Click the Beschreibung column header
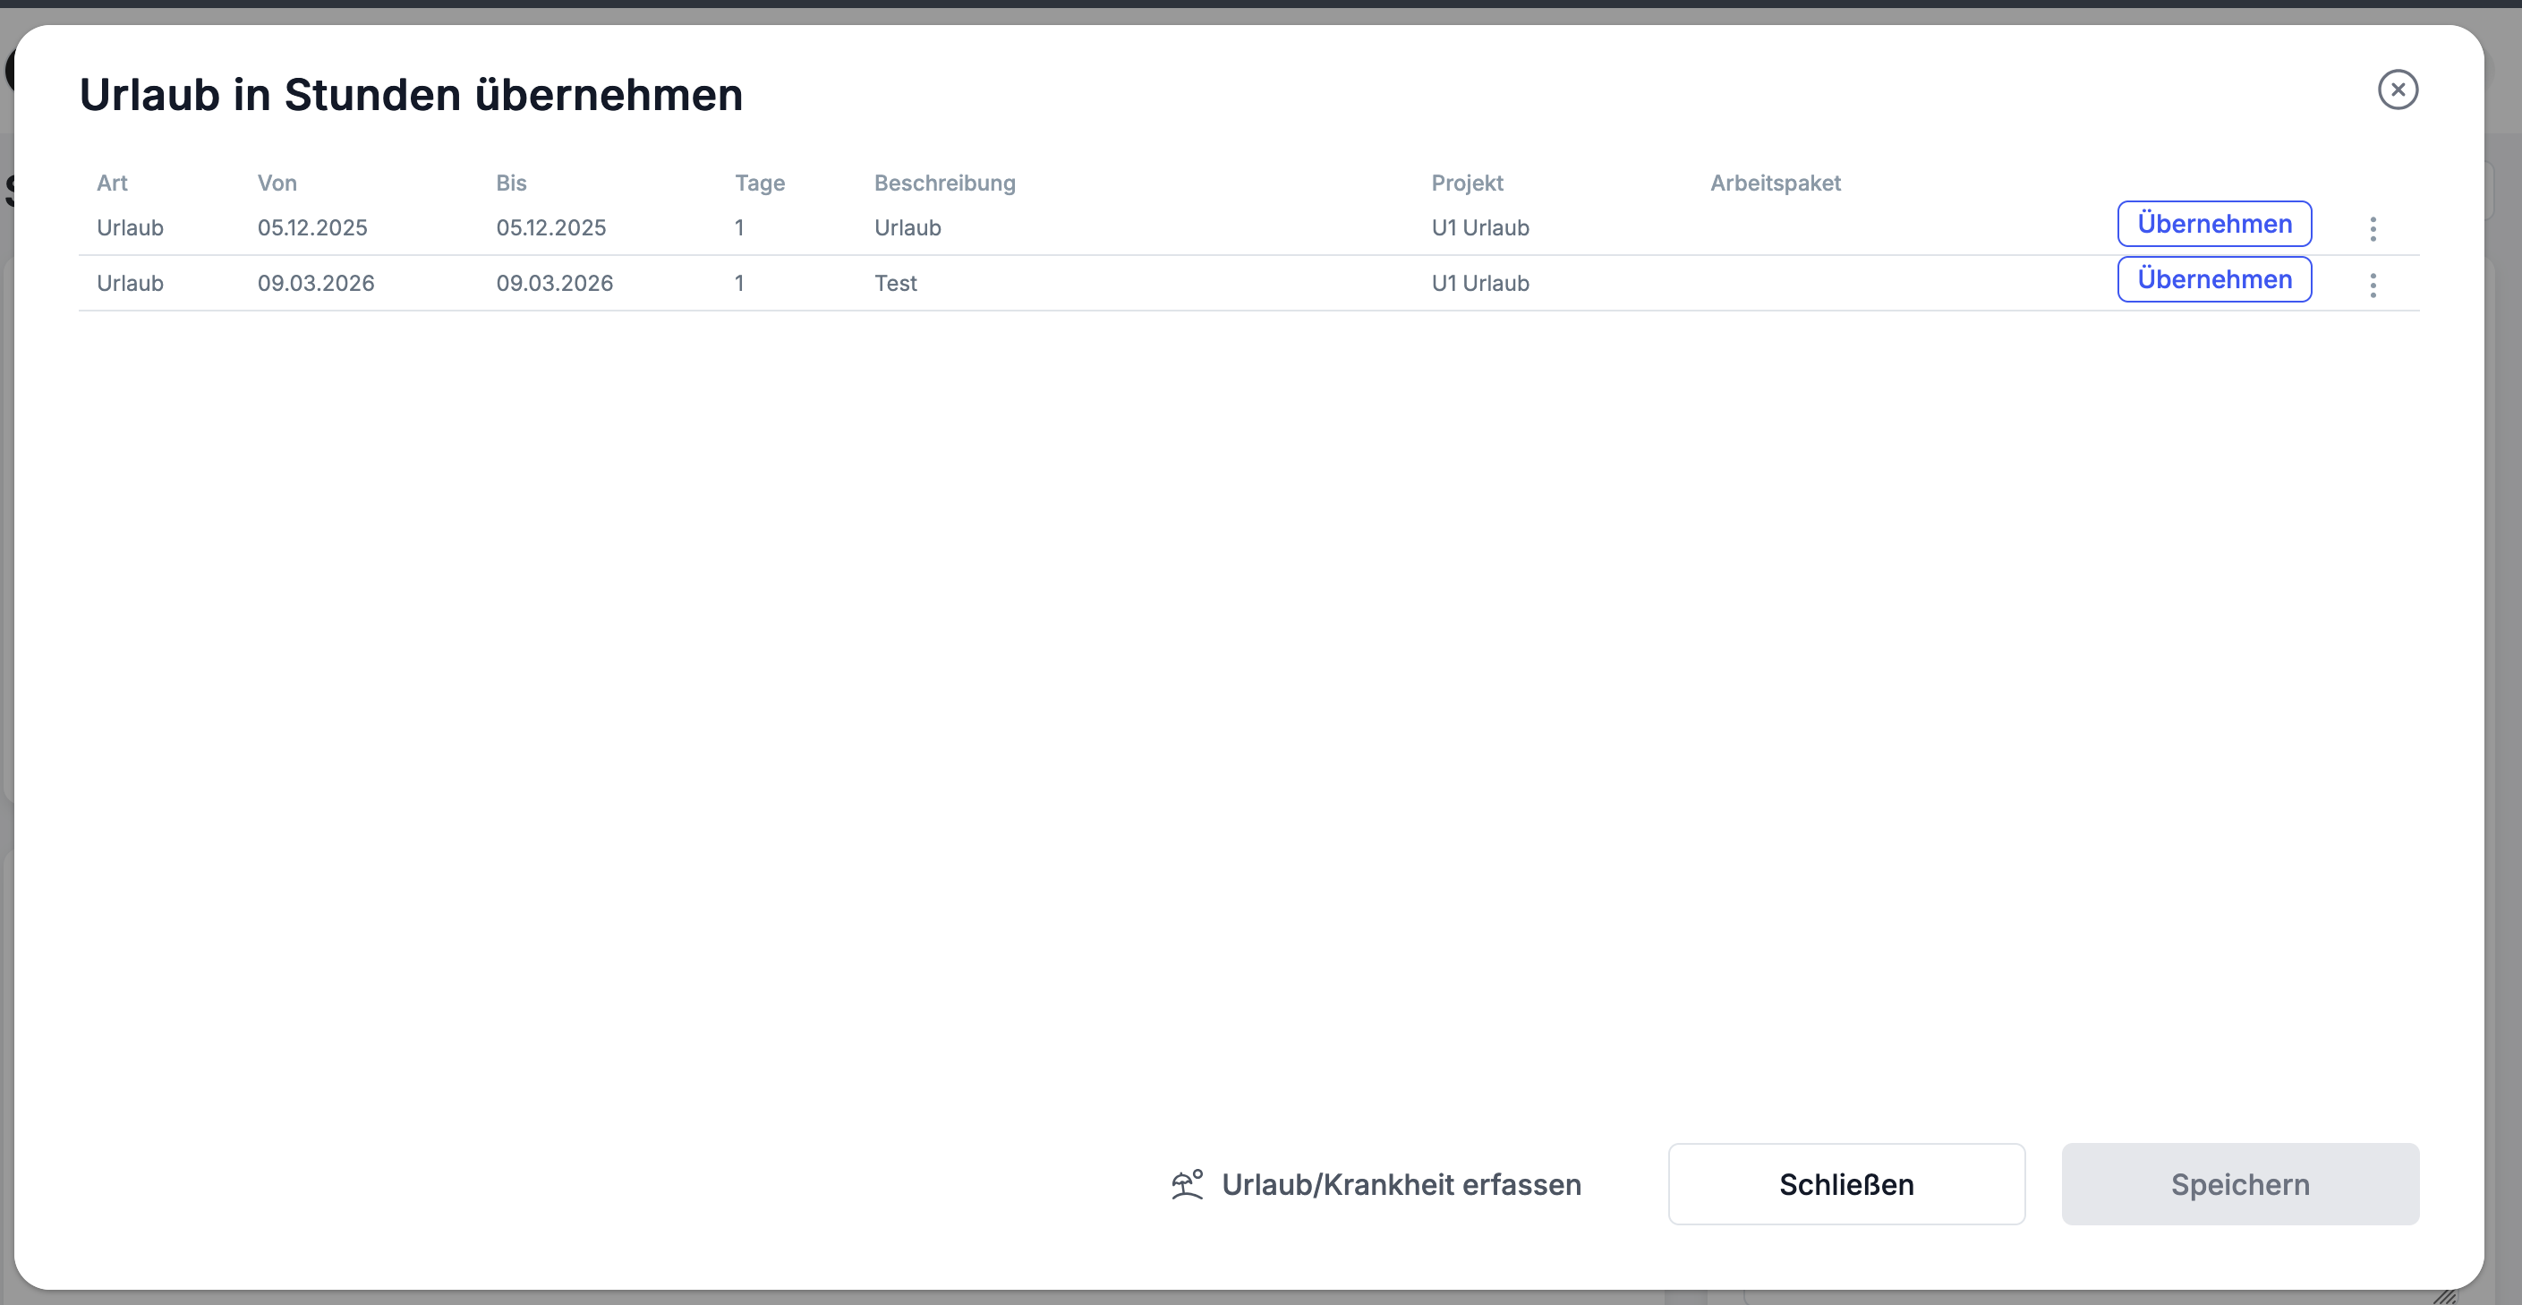The image size is (2522, 1305). [x=944, y=183]
